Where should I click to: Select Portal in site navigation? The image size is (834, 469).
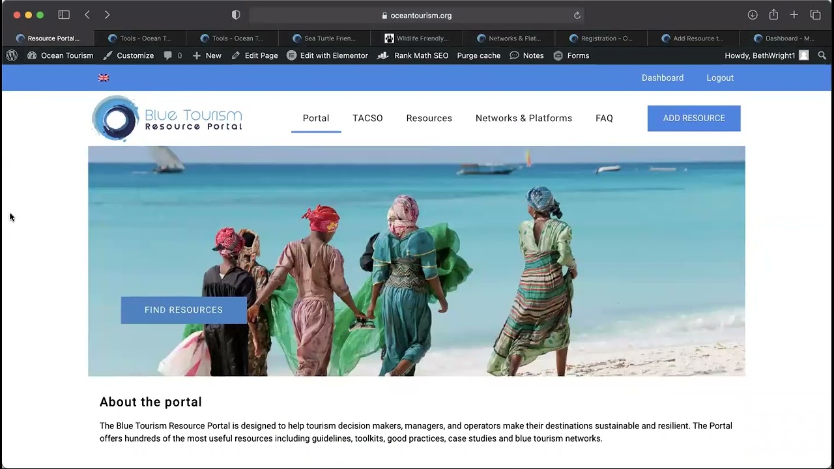pyautogui.click(x=316, y=118)
